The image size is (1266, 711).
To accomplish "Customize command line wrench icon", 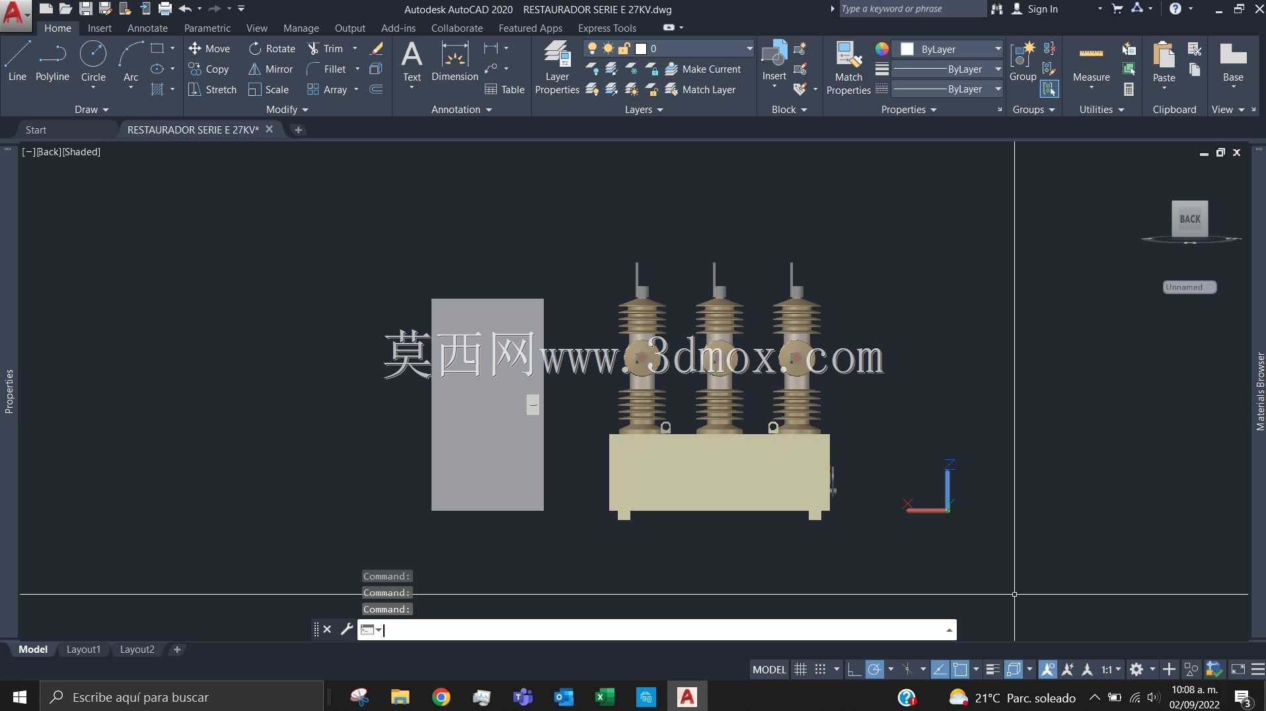I will pyautogui.click(x=346, y=629).
